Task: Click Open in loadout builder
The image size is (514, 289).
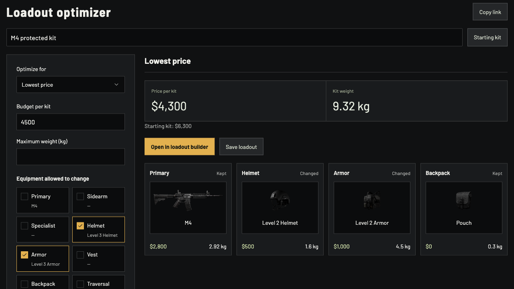Action: coord(179,147)
